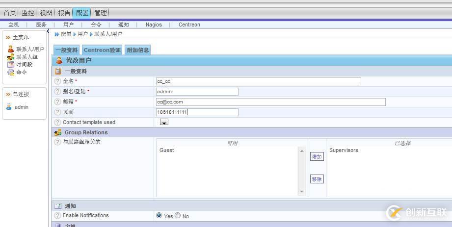Click the Group Relations section icon
The height and width of the screenshot is (227, 452).
point(58,132)
